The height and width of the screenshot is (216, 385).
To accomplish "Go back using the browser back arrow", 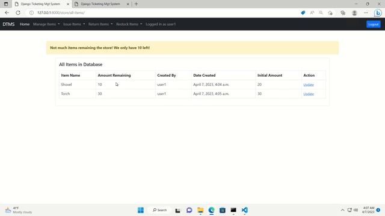I will [x=7, y=13].
